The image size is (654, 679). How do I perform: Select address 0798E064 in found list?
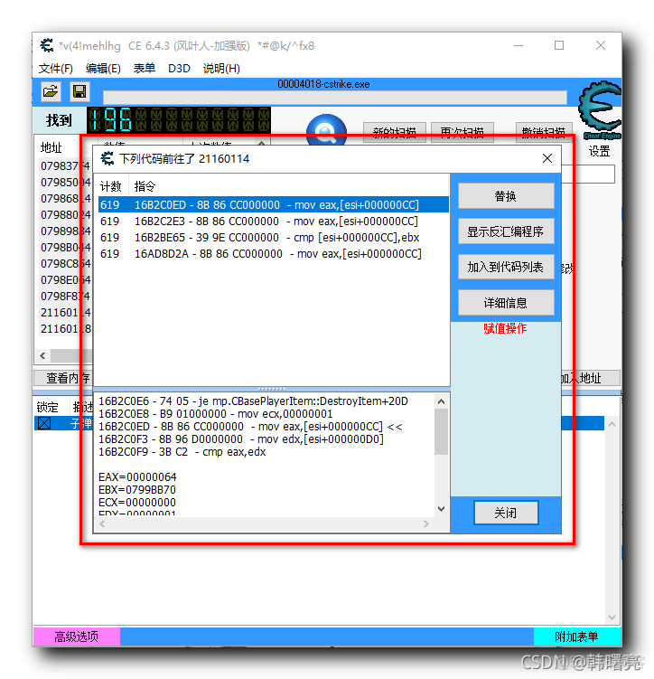coord(65,279)
